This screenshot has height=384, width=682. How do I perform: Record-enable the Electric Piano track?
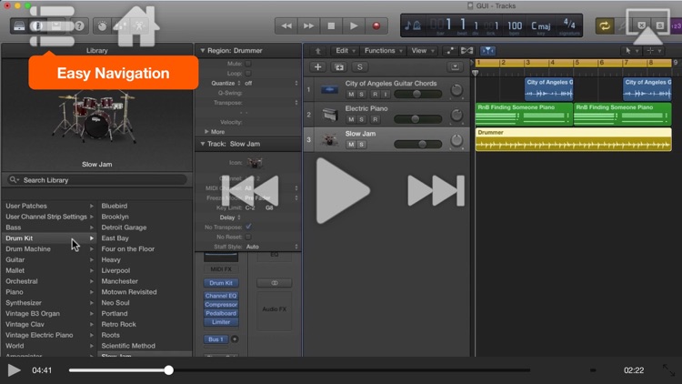(x=375, y=119)
